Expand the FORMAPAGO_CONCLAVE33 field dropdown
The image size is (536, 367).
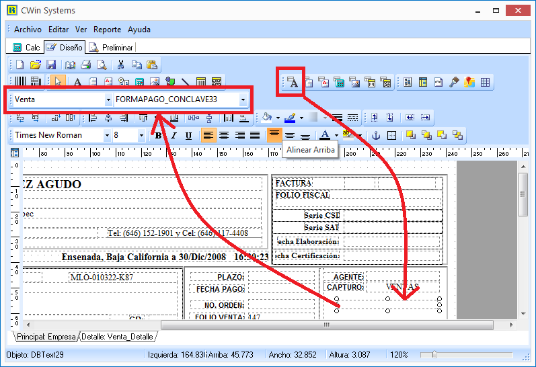point(243,99)
